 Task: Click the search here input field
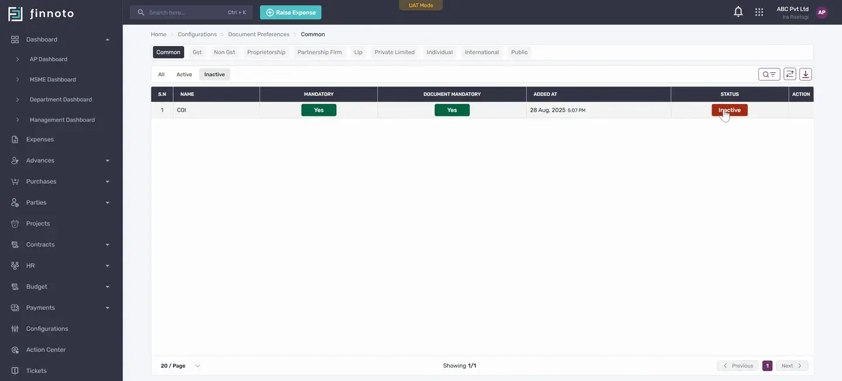tap(191, 12)
